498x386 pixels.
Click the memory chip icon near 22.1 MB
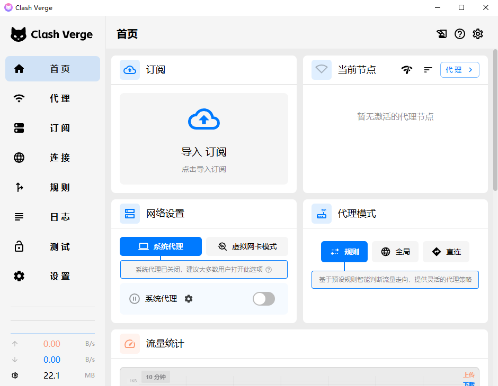click(x=15, y=375)
